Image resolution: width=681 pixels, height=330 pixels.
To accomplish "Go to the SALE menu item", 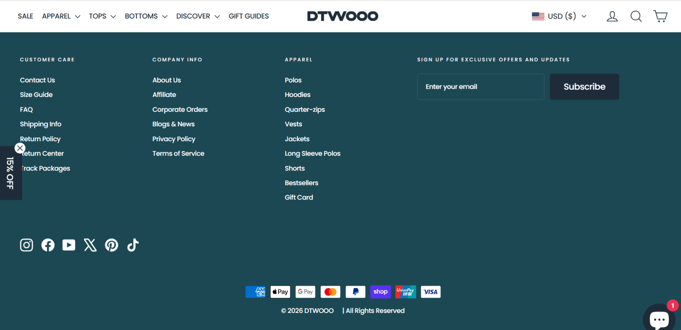I will tap(26, 16).
